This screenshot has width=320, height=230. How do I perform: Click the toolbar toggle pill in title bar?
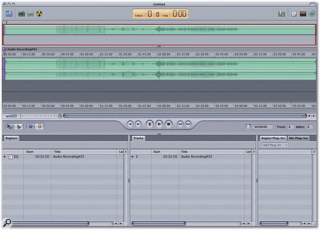click(x=313, y=4)
